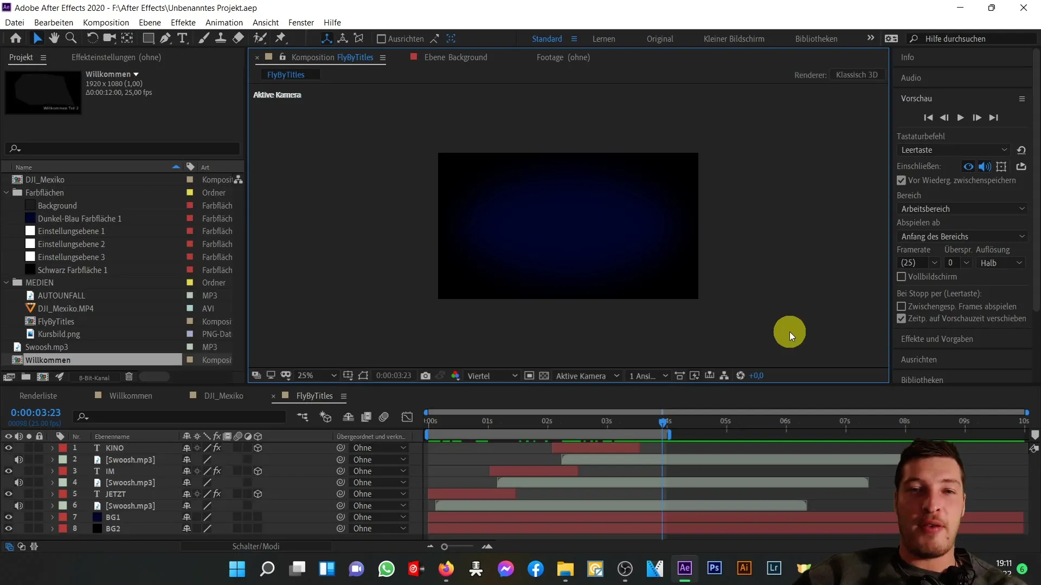1041x585 pixels.
Task: Toggle visibility of KINO layer
Action: 9,448
